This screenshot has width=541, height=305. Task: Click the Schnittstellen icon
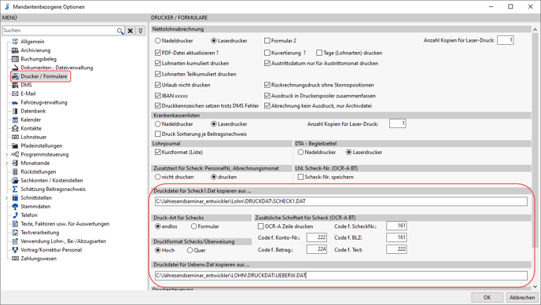[15, 197]
